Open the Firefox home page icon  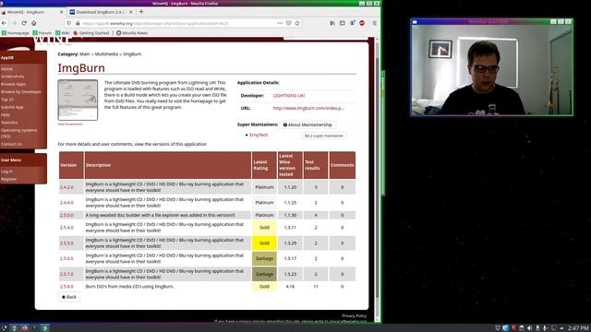(x=34, y=23)
